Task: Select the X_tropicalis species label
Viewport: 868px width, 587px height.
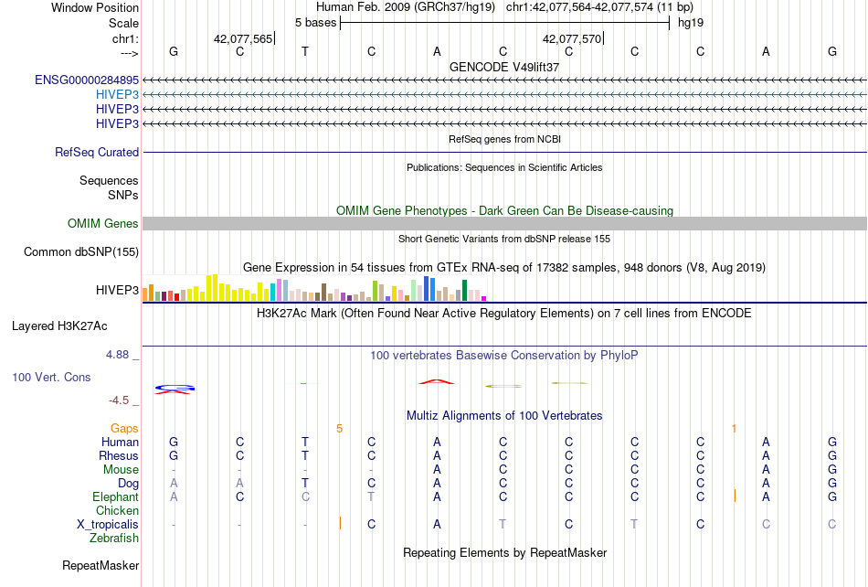Action: (x=108, y=525)
